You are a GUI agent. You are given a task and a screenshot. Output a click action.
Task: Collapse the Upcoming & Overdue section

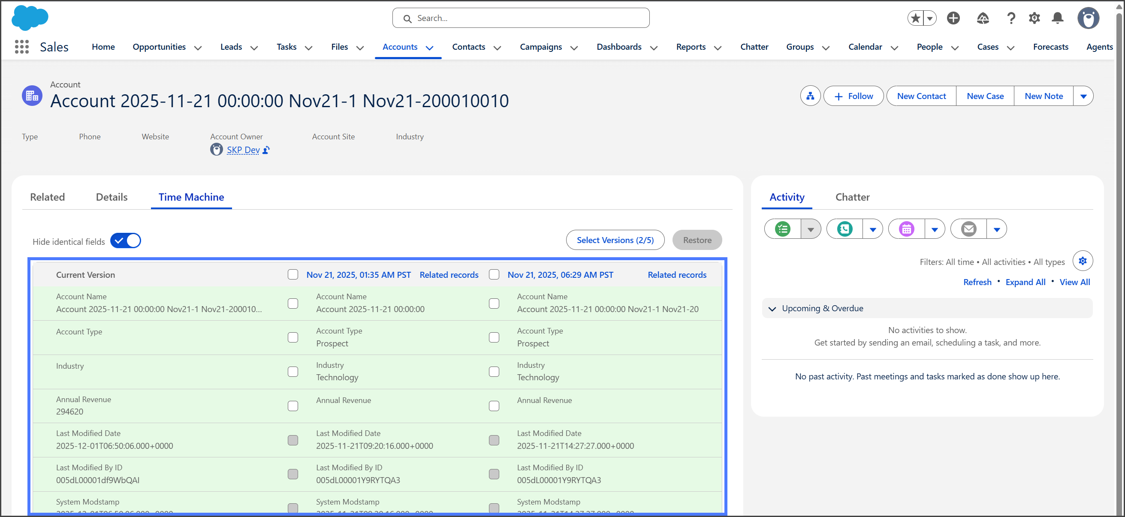(x=772, y=309)
